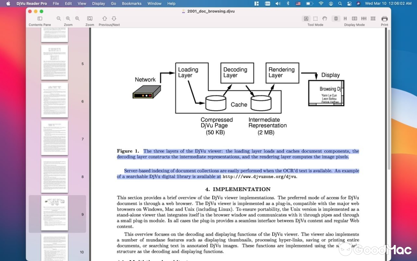Click the user account menu bar icon

(331, 4)
